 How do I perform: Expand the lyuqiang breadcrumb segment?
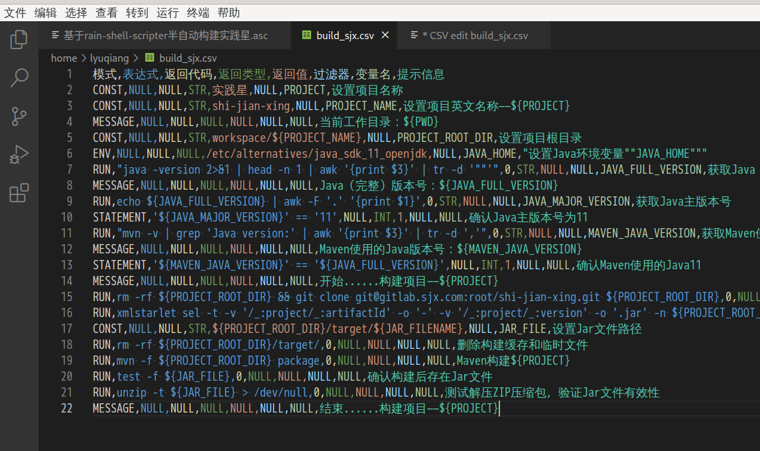[109, 58]
